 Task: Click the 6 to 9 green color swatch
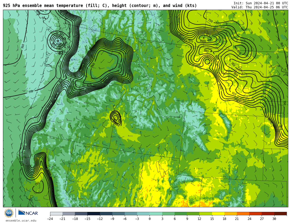coord(181,213)
